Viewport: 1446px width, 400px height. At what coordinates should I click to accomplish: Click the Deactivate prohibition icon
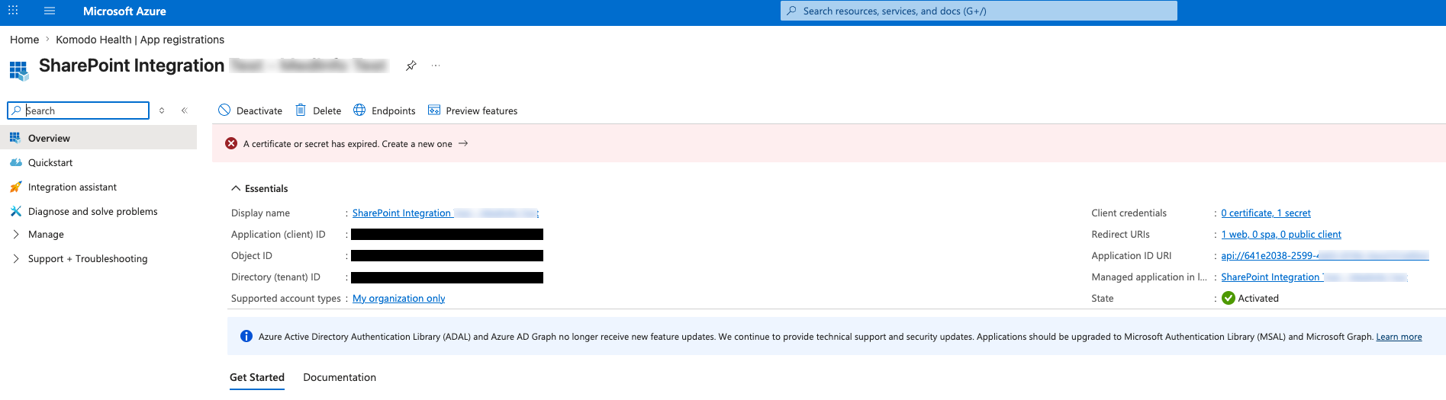click(x=224, y=110)
